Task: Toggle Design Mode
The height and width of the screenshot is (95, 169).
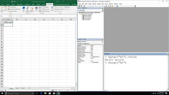Action: click(40, 9)
